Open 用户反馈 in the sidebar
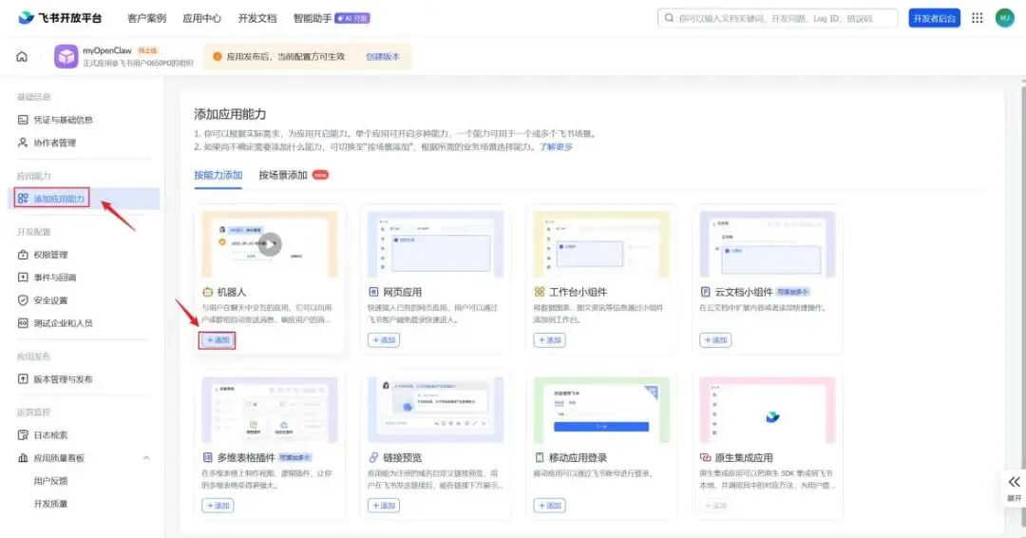1026x538 pixels. point(51,481)
